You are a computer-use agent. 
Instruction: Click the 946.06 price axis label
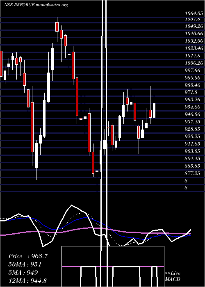click(x=192, y=114)
